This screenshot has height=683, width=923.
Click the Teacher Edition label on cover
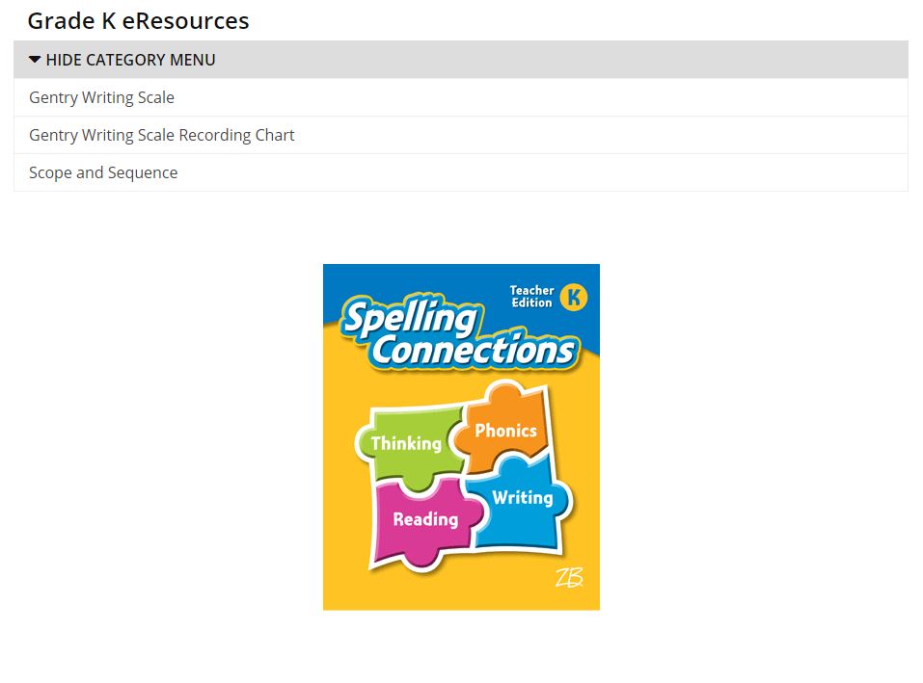tap(531, 297)
